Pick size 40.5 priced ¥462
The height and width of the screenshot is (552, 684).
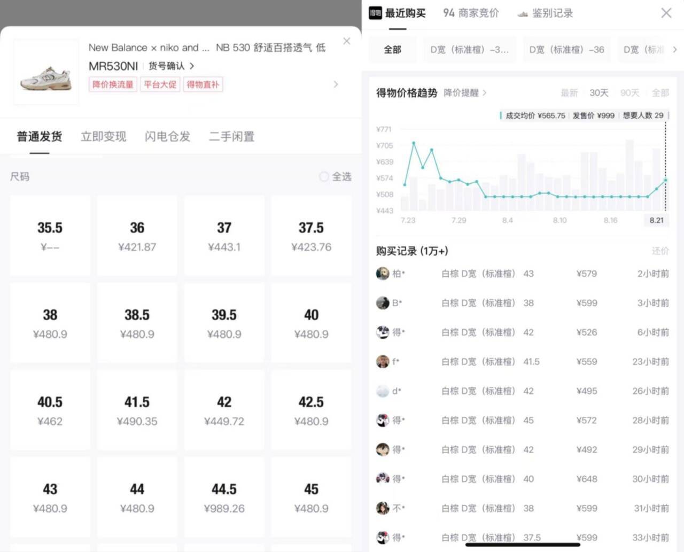50,410
